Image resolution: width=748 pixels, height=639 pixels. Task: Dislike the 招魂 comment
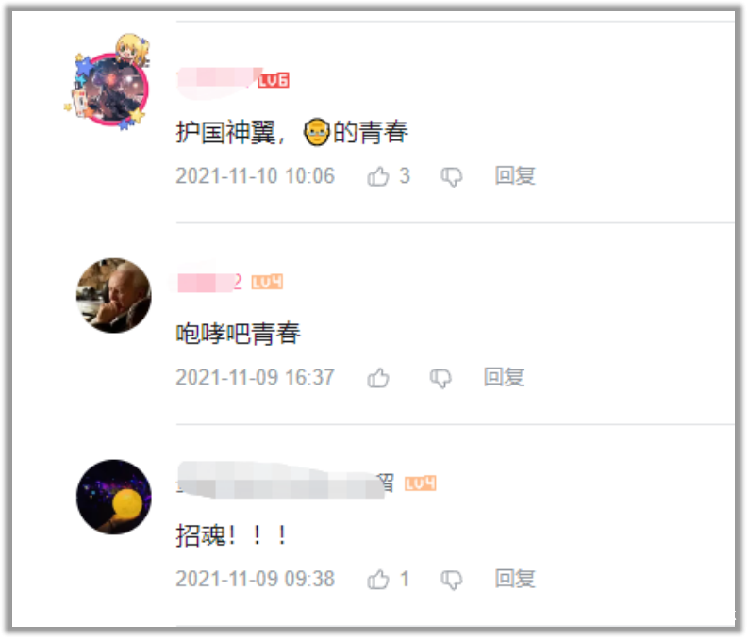coord(451,580)
